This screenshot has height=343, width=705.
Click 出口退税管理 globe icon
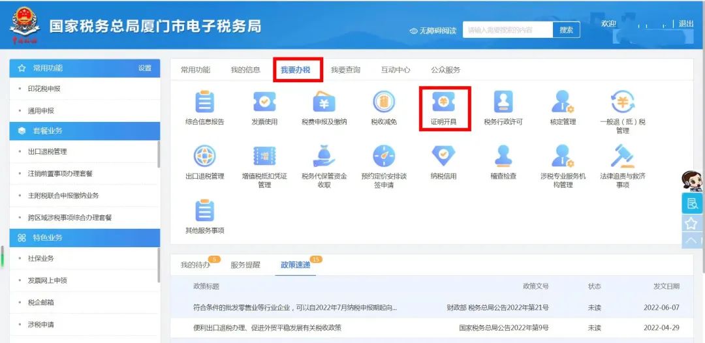click(204, 157)
